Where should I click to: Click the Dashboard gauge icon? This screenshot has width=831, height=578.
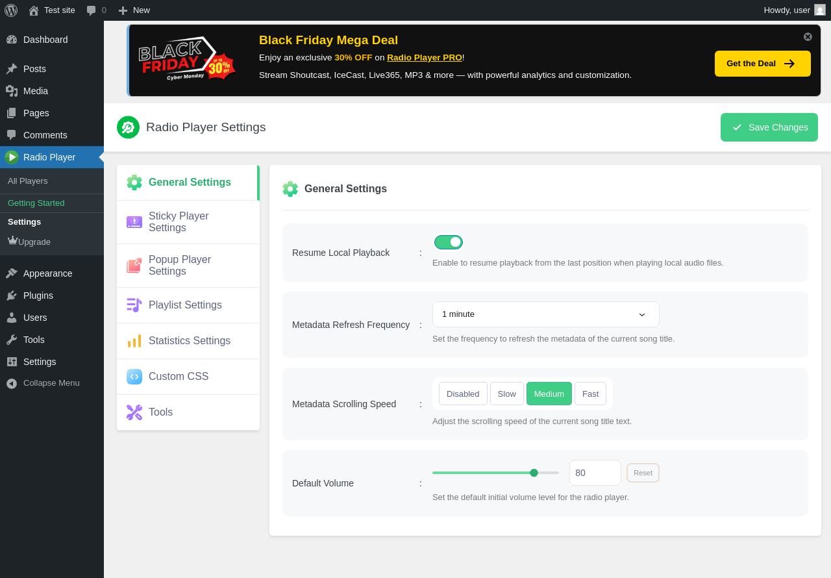[x=12, y=40]
